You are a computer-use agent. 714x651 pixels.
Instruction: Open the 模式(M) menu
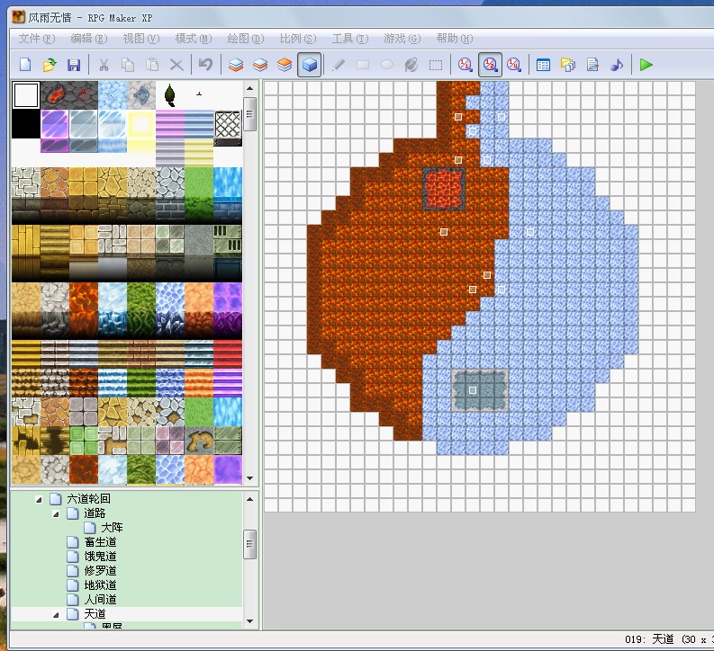194,39
